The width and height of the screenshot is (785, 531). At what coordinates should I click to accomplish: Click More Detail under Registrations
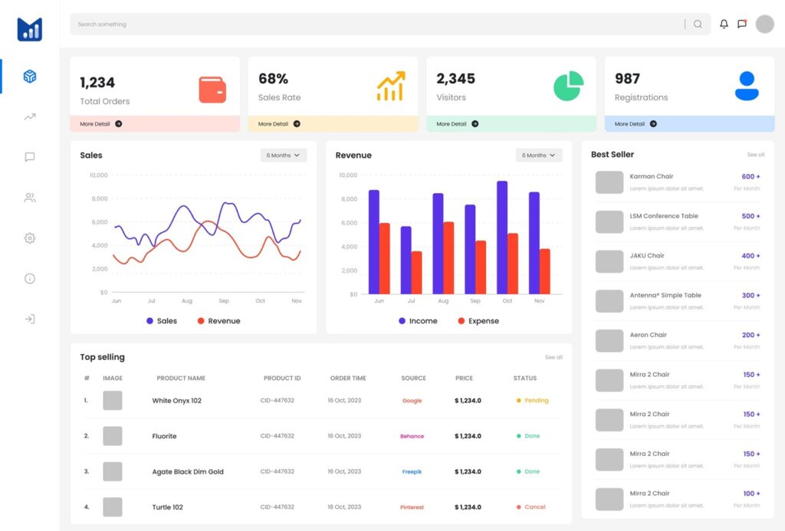[636, 123]
